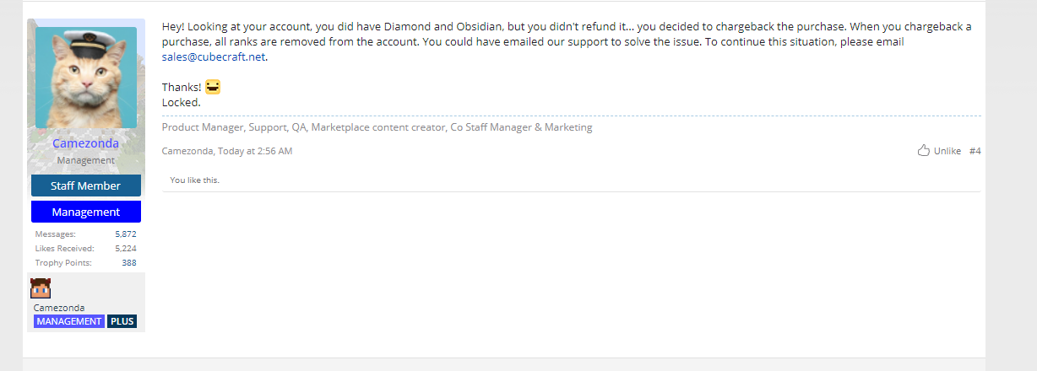
Task: Click the Staff Member banner
Action: [86, 185]
